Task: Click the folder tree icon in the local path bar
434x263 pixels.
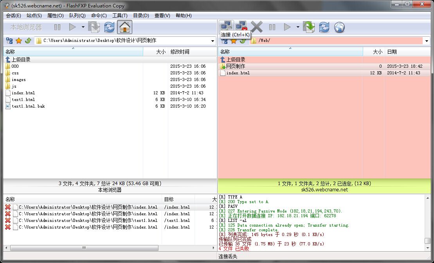Action: 9,41
